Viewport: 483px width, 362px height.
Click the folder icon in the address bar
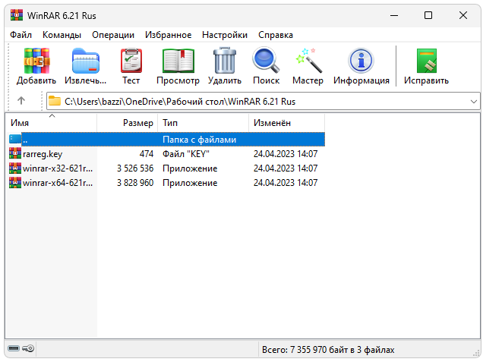(55, 101)
